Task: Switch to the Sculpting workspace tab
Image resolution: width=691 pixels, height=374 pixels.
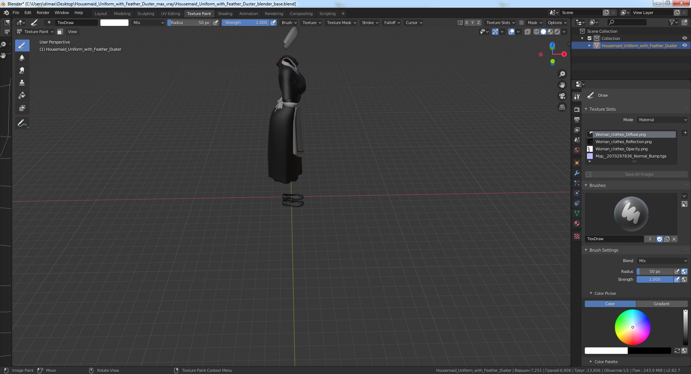Action: click(x=146, y=14)
